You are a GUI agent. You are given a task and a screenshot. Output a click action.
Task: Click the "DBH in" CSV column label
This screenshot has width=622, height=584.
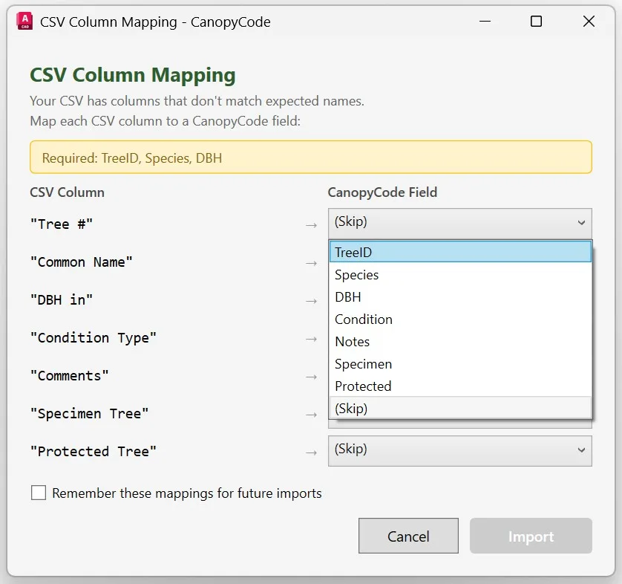tap(62, 299)
